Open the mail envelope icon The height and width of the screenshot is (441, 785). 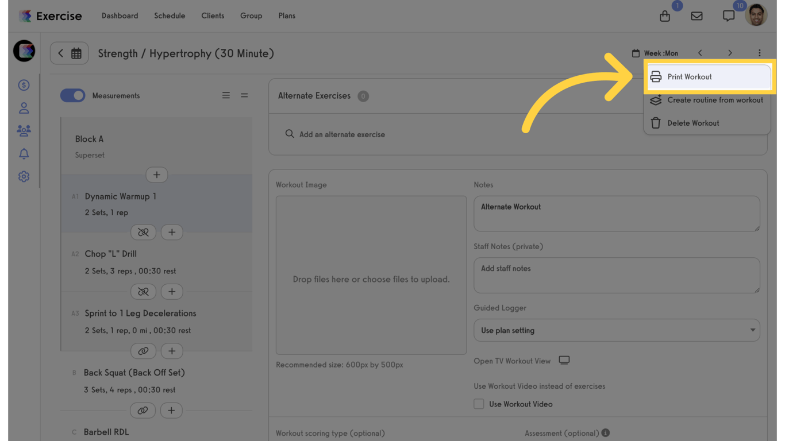[x=697, y=16]
